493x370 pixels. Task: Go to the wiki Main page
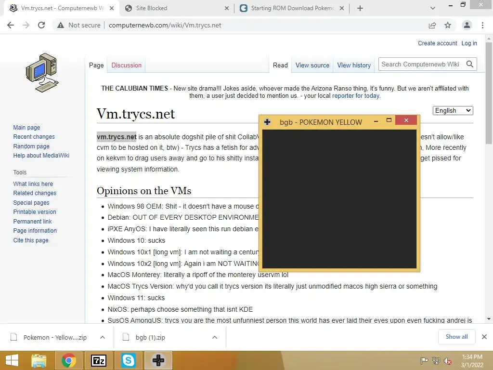click(26, 127)
